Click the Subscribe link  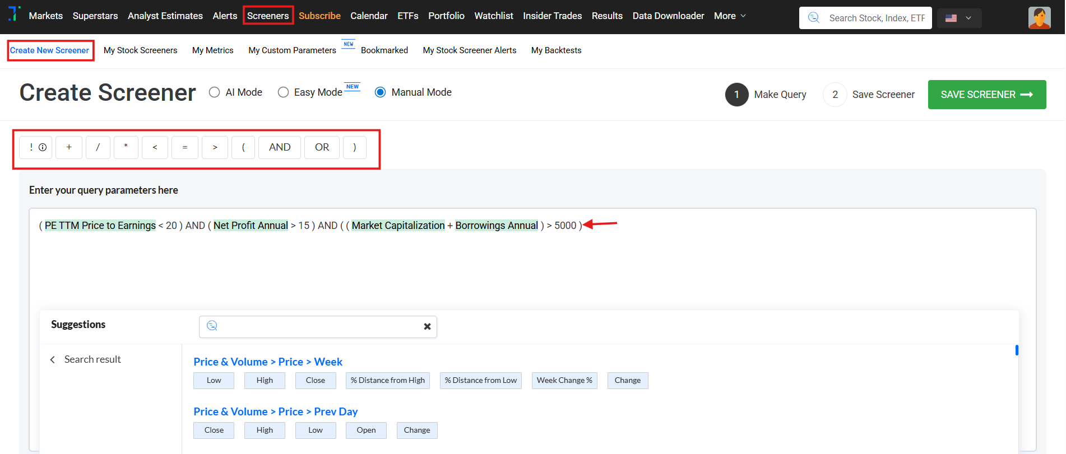(x=319, y=16)
